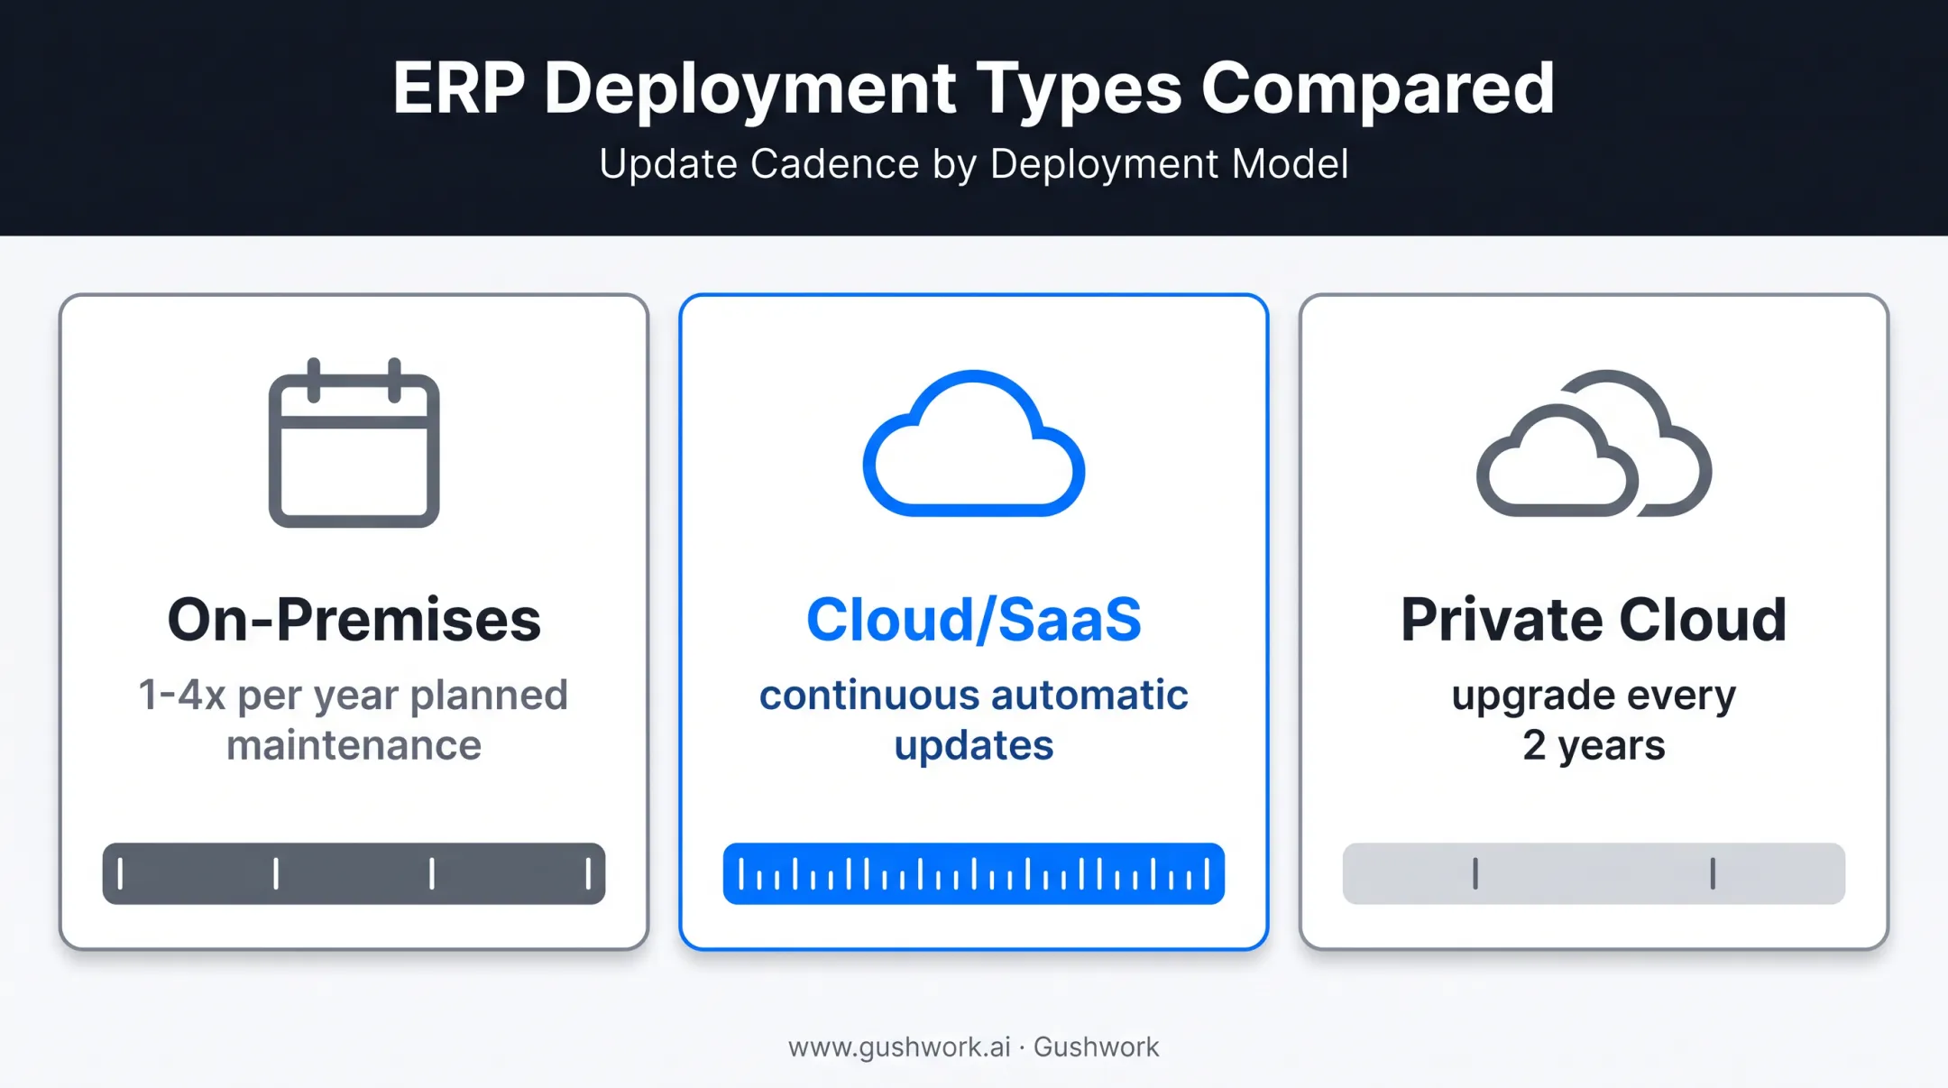Click 'upgrade every 2 years' text

[1594, 720]
